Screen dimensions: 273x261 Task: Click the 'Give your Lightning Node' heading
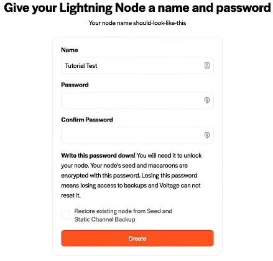coord(78,8)
